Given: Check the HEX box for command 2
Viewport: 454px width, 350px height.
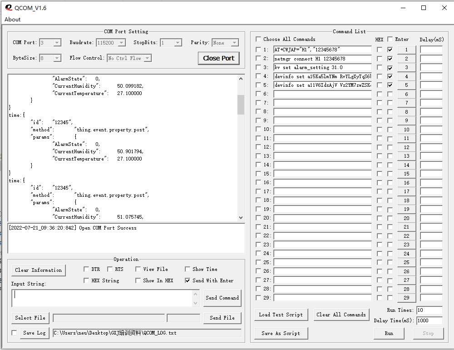Looking at the screenshot, I should click(x=380, y=59).
